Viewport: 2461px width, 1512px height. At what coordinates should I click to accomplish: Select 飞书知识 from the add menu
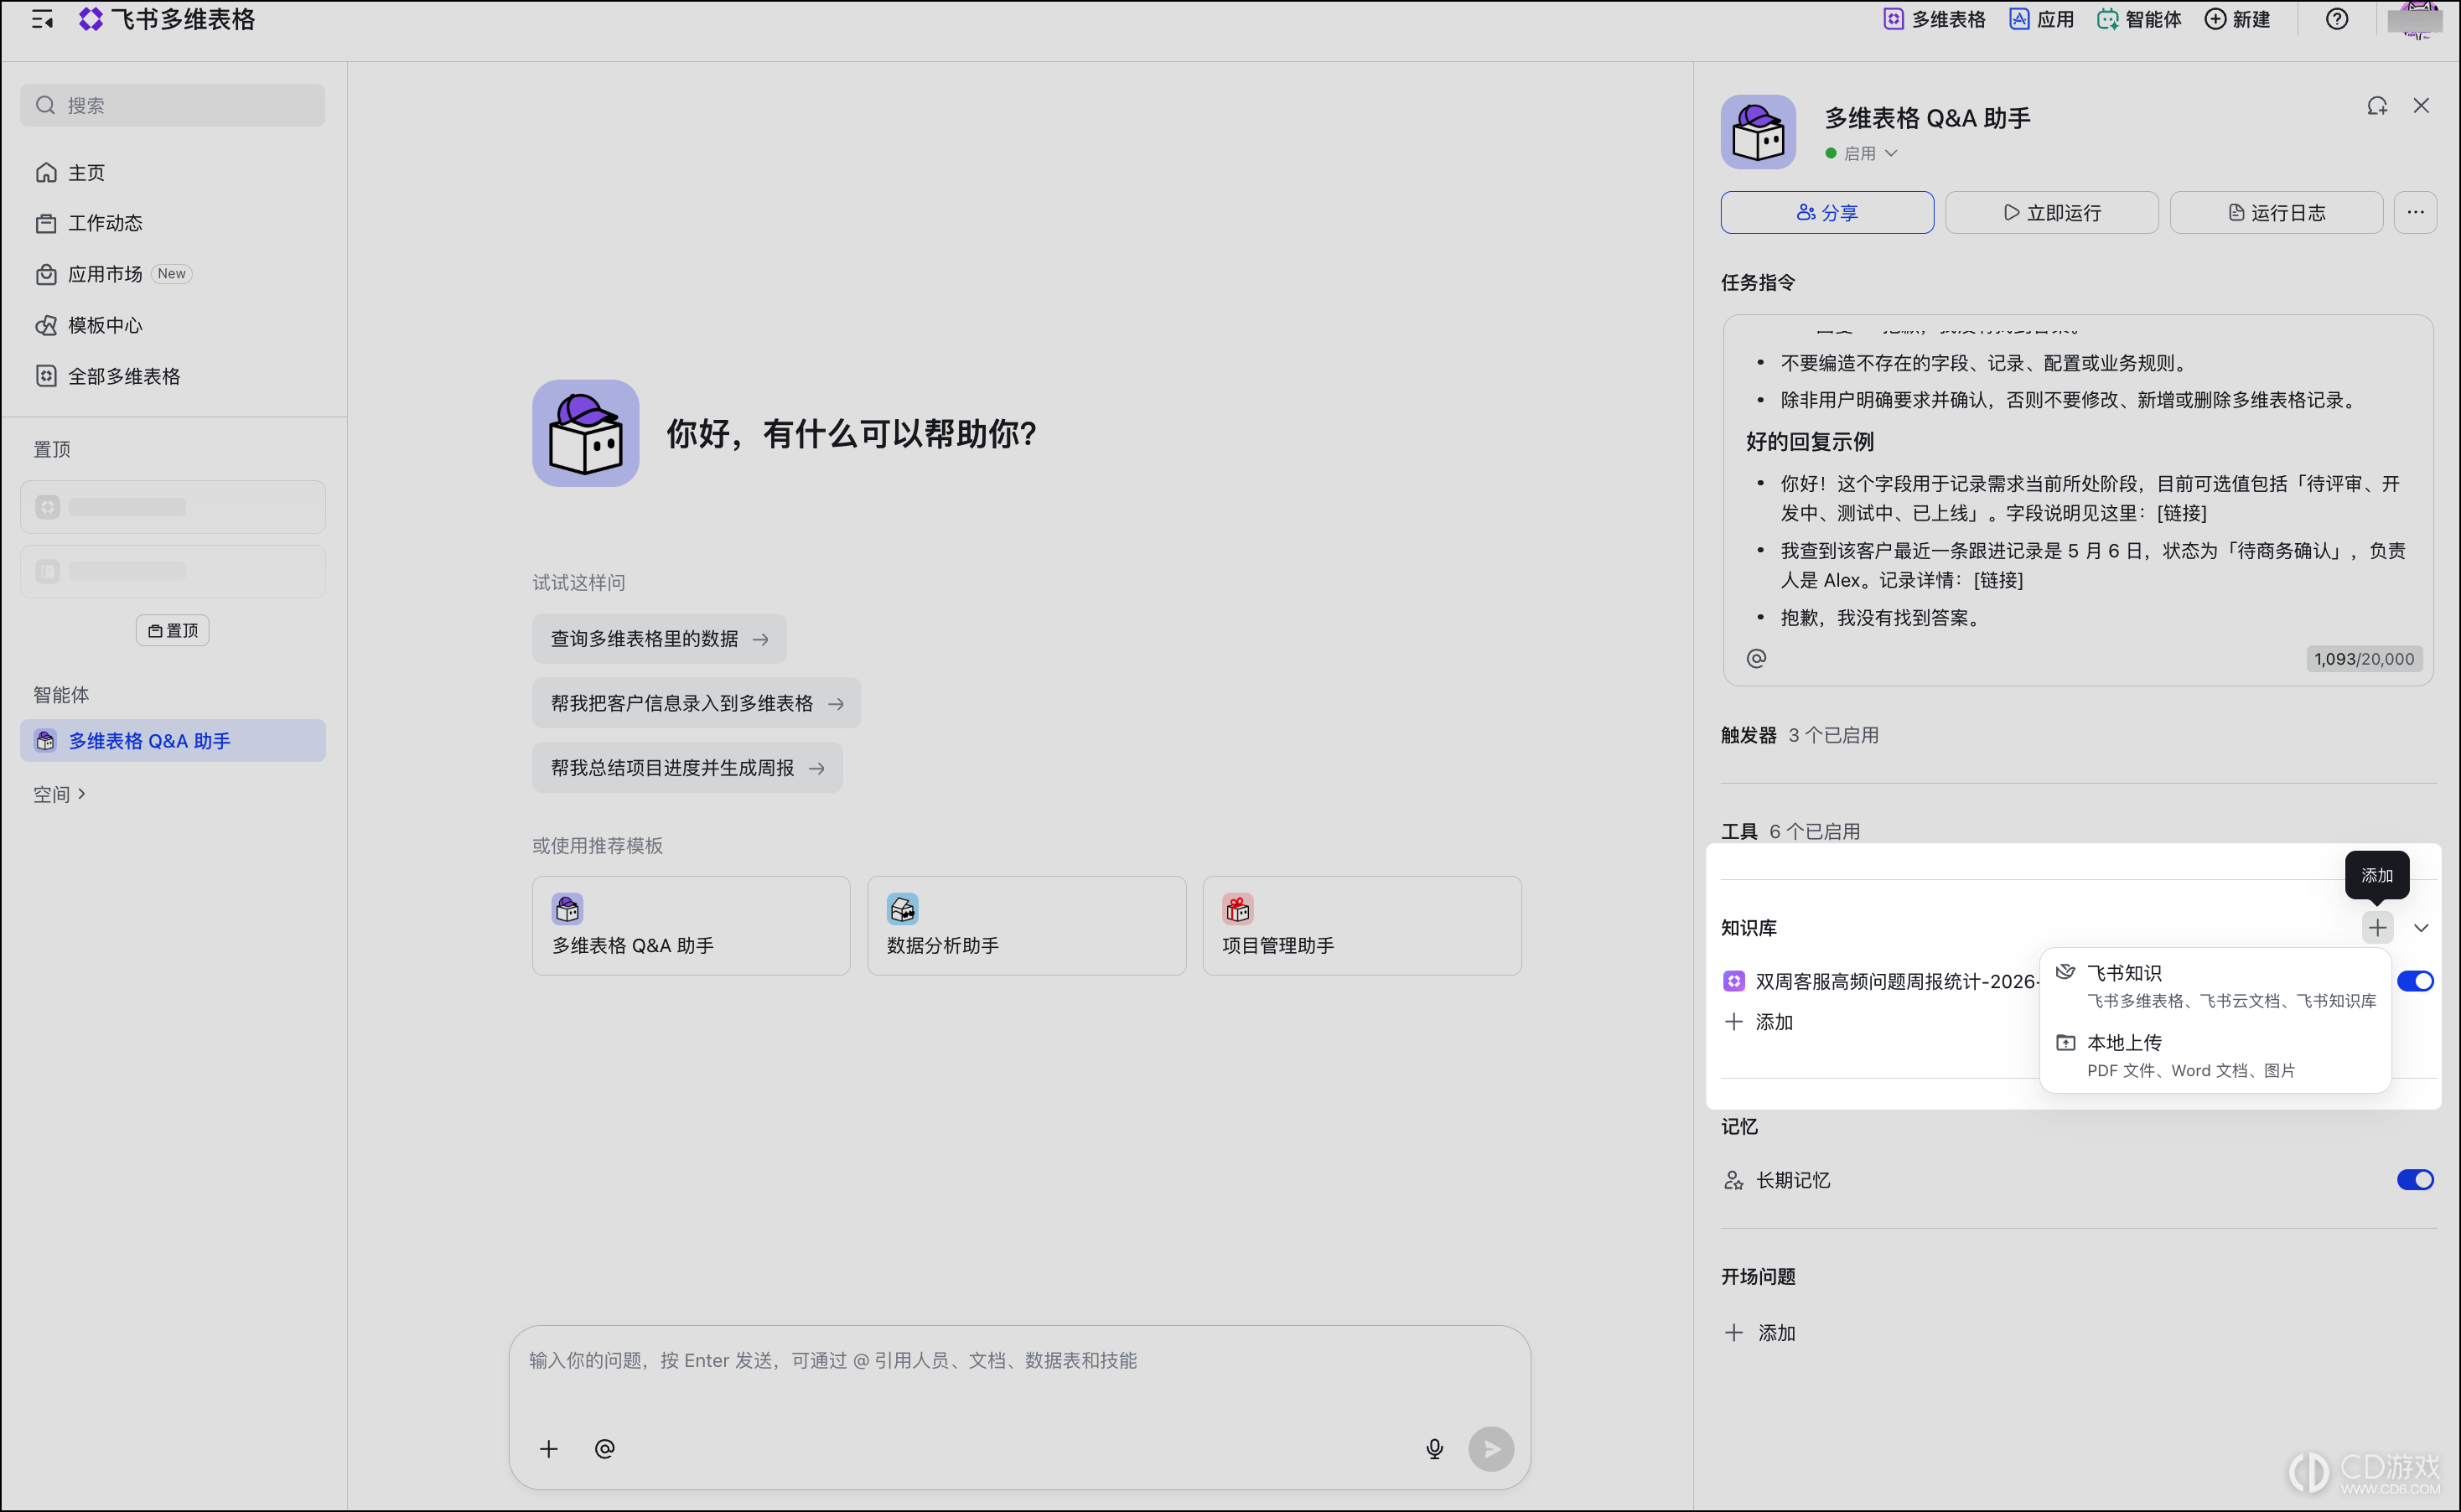click(x=2215, y=985)
